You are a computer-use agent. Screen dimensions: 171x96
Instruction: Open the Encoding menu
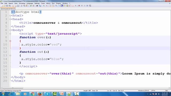click(x=22, y=3)
